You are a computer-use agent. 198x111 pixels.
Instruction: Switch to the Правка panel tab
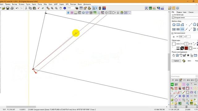(179, 12)
